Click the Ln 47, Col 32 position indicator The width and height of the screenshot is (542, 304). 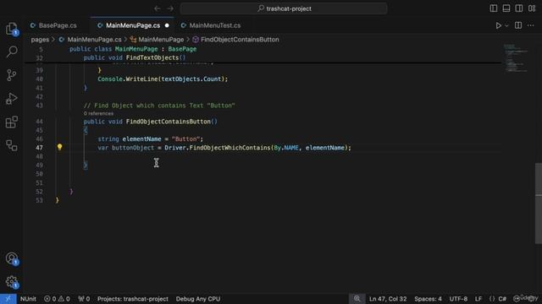coord(388,299)
